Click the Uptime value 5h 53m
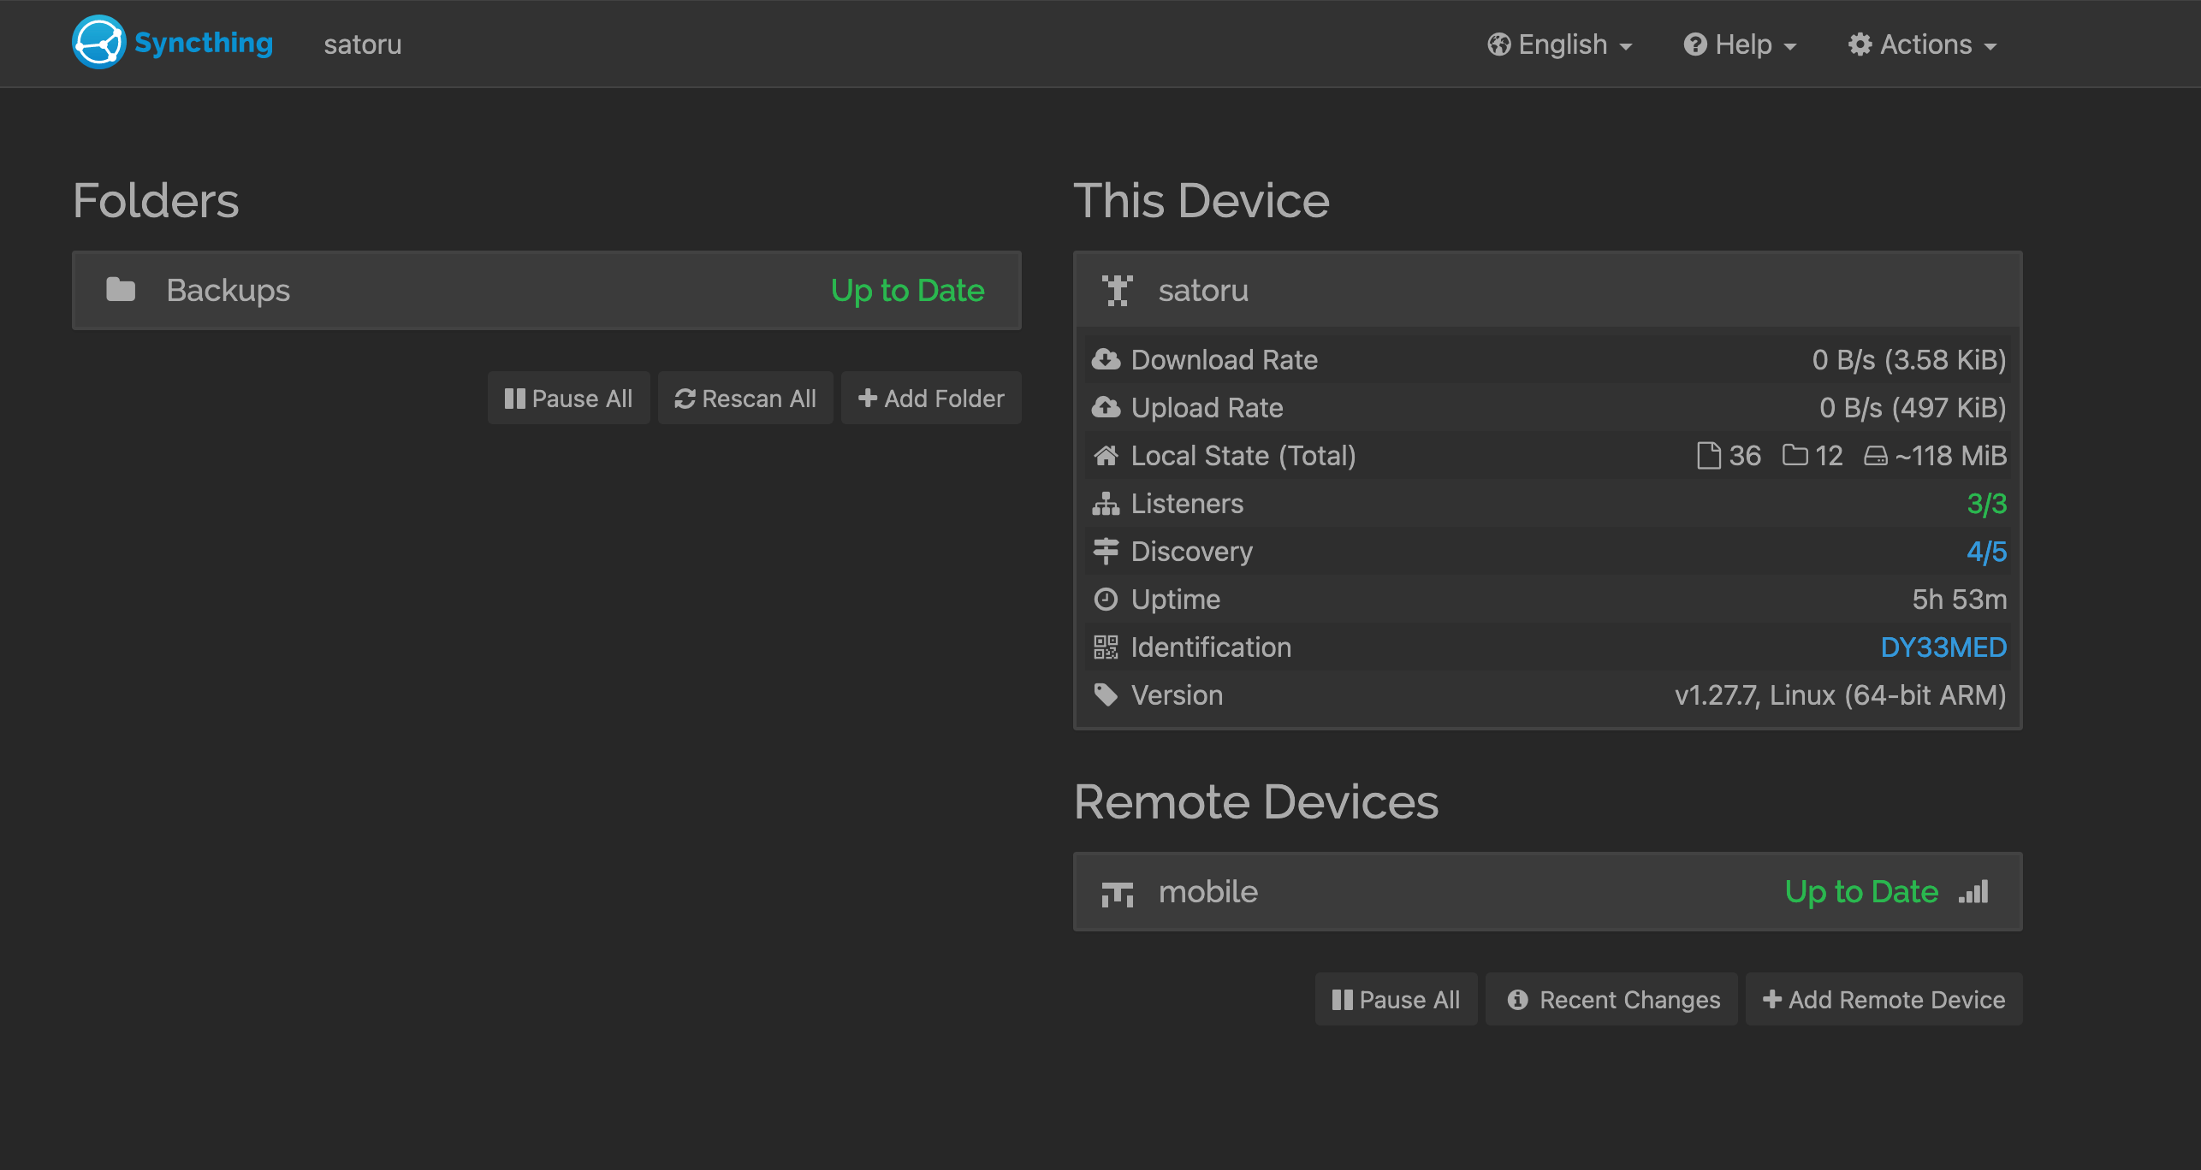Screen dimensions: 2201x1170 (x=1960, y=600)
